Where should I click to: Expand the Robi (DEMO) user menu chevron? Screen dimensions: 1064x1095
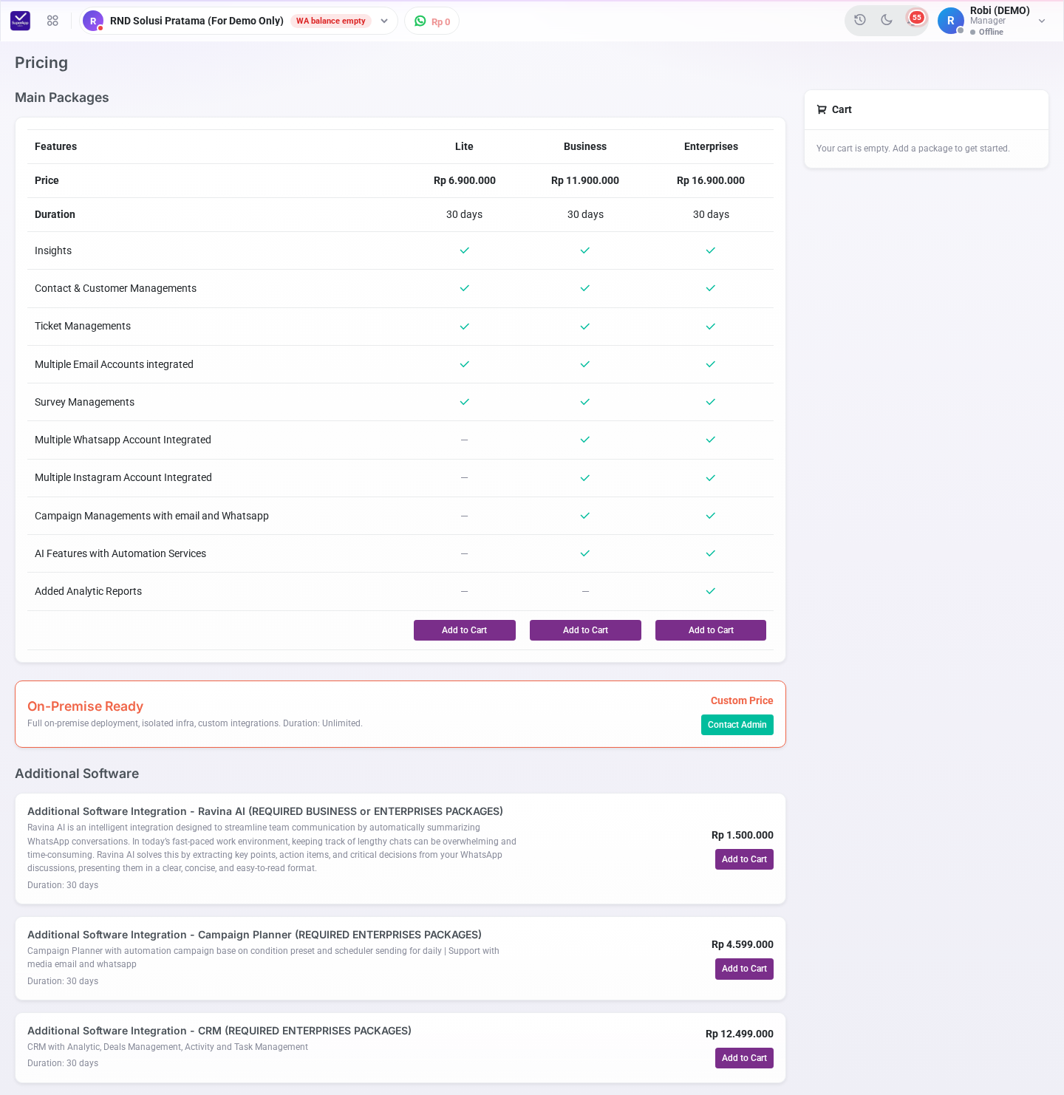[1042, 21]
